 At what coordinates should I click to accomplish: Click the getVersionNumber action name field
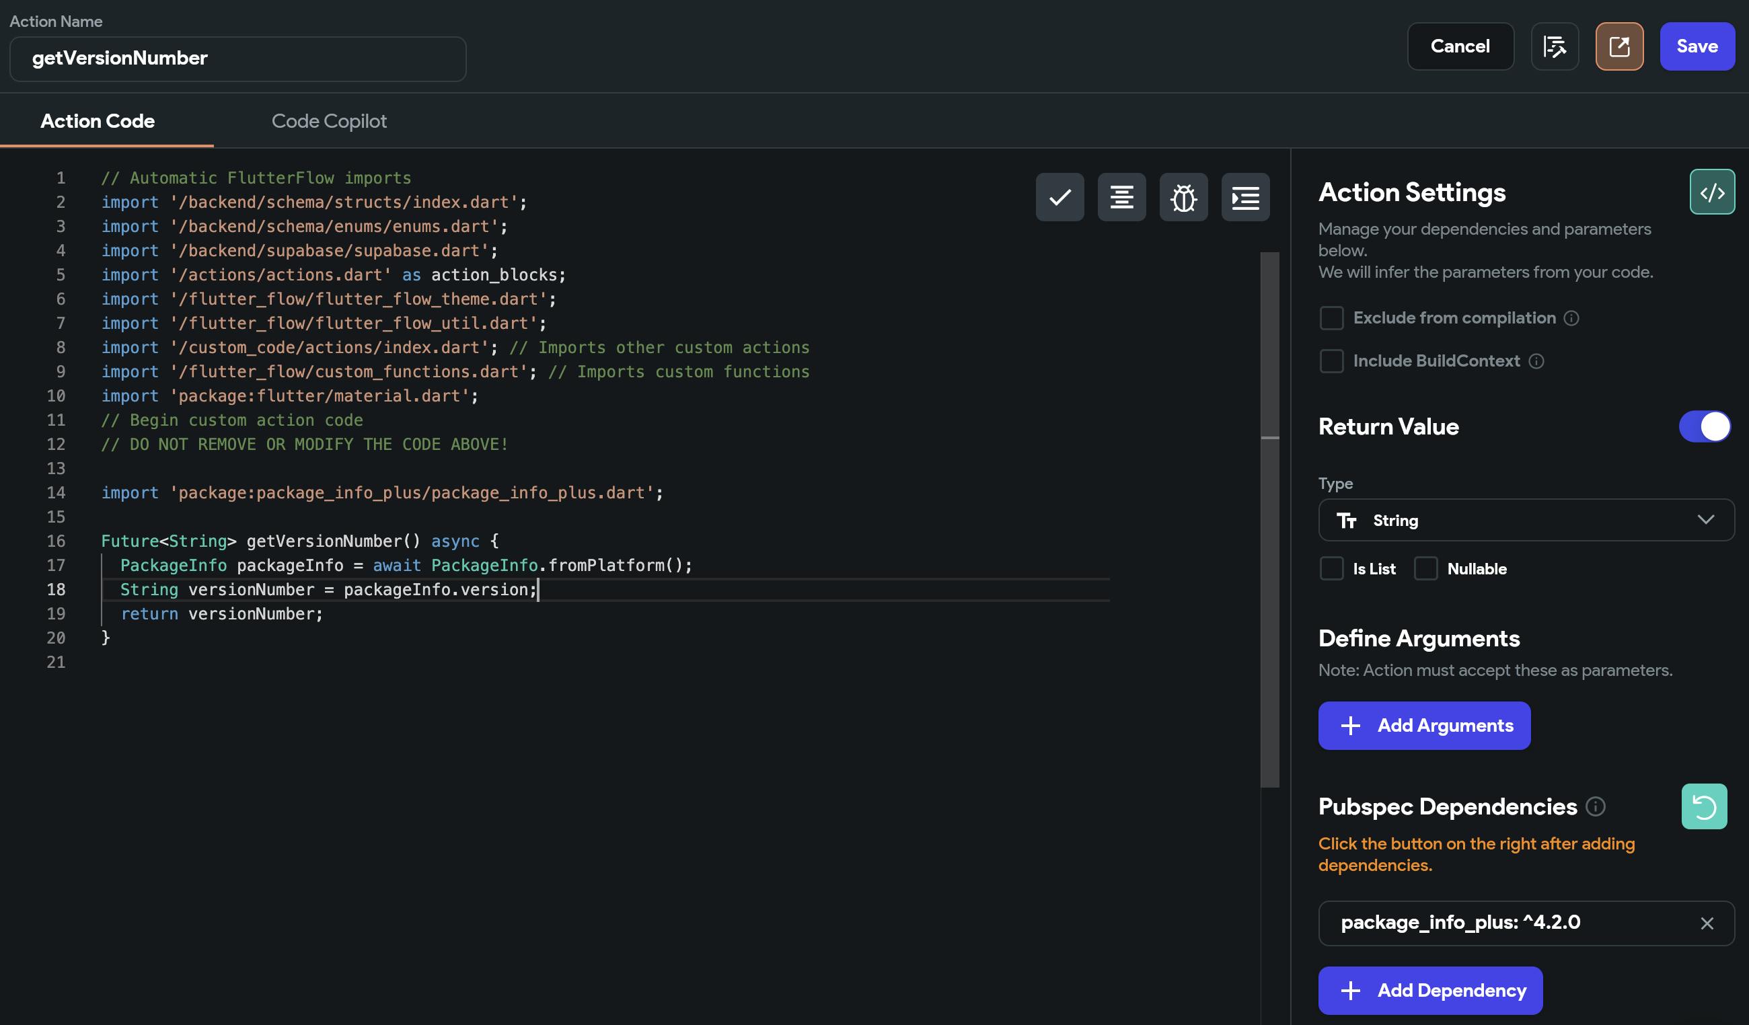pos(237,59)
